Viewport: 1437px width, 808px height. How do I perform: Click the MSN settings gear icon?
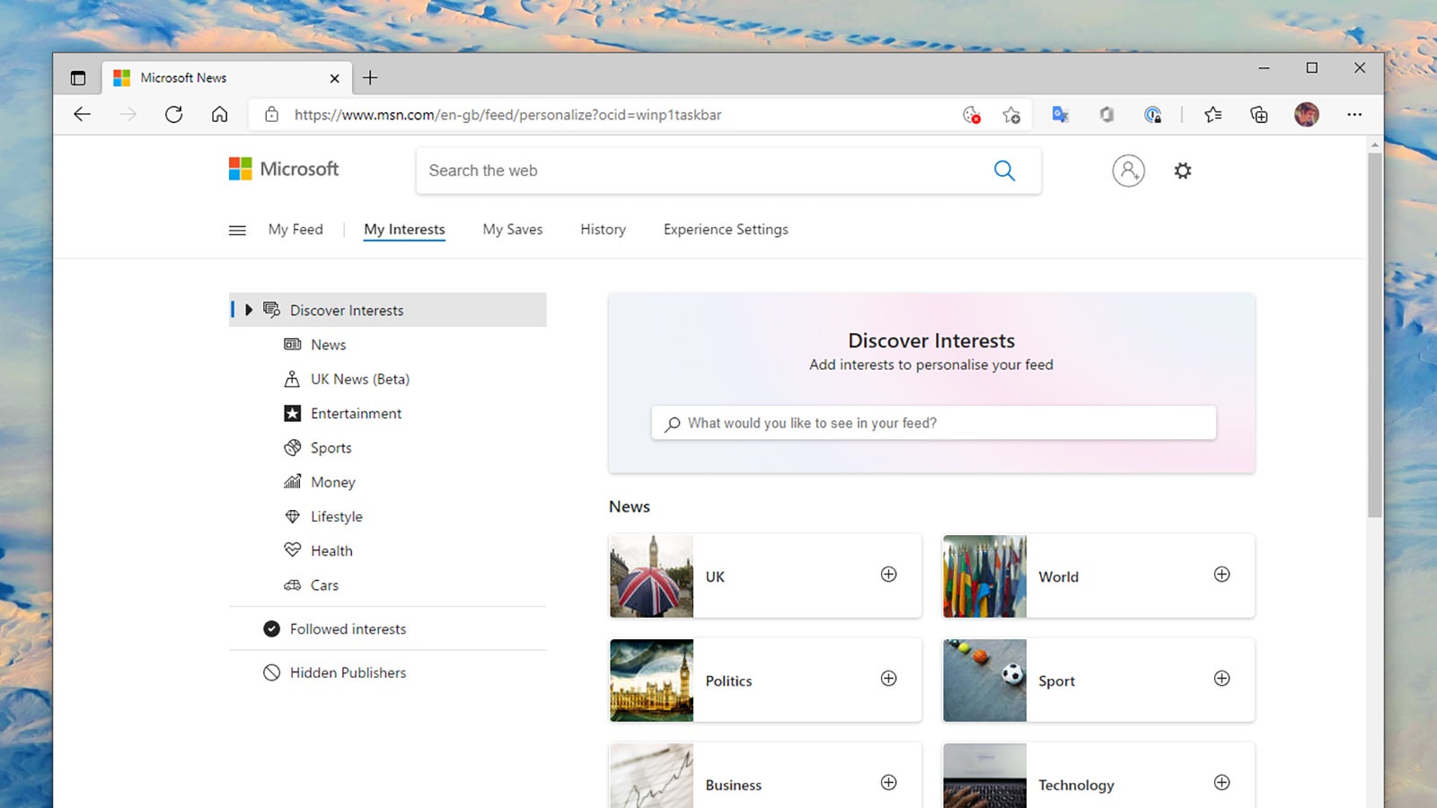[1182, 171]
